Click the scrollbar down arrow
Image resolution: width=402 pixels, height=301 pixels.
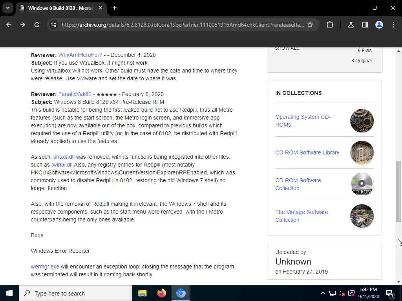[398, 282]
